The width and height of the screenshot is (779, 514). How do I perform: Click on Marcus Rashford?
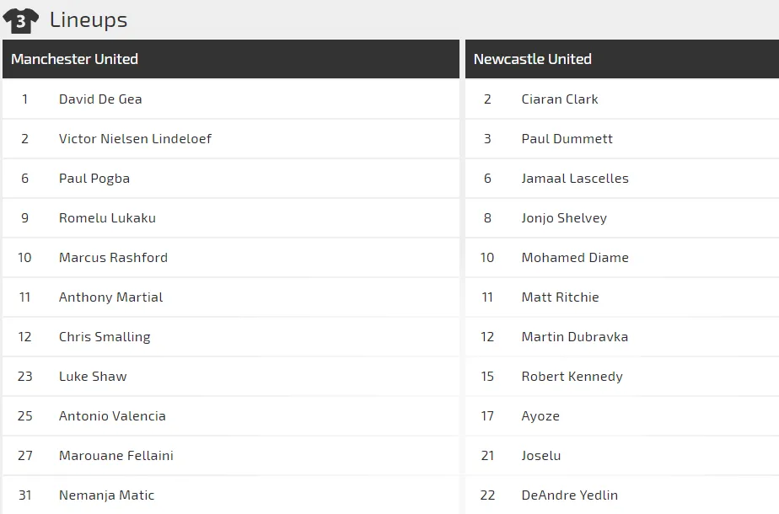pos(113,257)
